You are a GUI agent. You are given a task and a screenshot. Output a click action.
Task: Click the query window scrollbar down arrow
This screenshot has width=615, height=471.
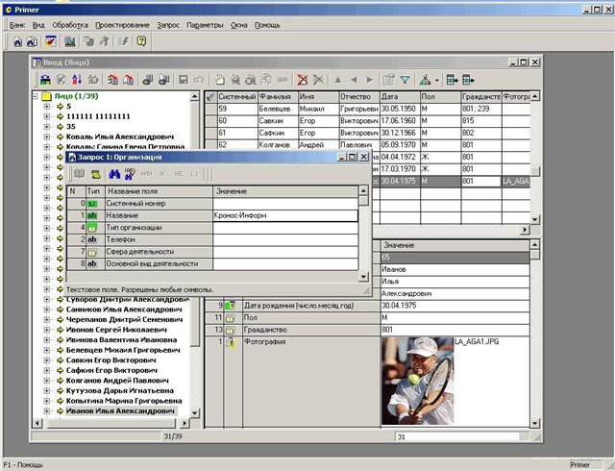[x=363, y=275]
